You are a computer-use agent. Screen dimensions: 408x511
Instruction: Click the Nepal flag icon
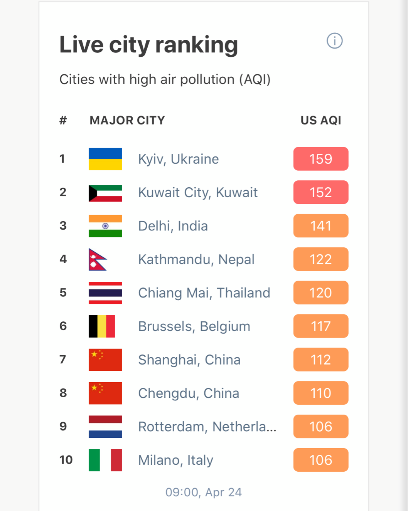click(98, 259)
